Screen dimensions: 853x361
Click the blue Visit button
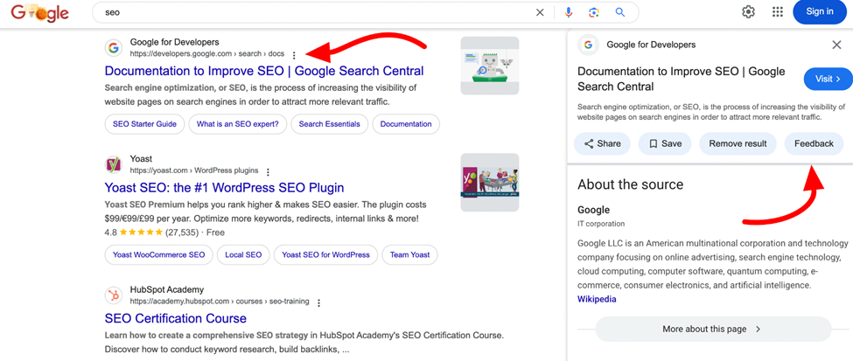tap(828, 79)
